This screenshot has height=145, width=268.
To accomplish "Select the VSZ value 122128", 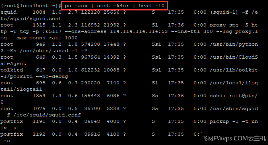I will click(91, 12).
